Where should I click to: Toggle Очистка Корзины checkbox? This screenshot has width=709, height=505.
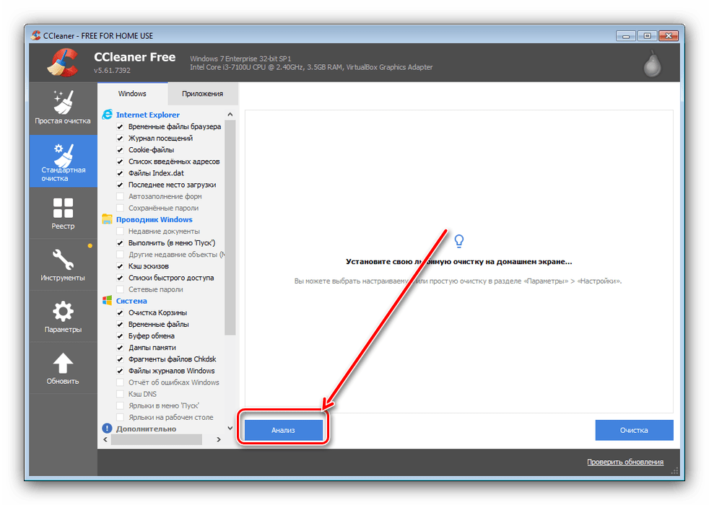point(120,313)
